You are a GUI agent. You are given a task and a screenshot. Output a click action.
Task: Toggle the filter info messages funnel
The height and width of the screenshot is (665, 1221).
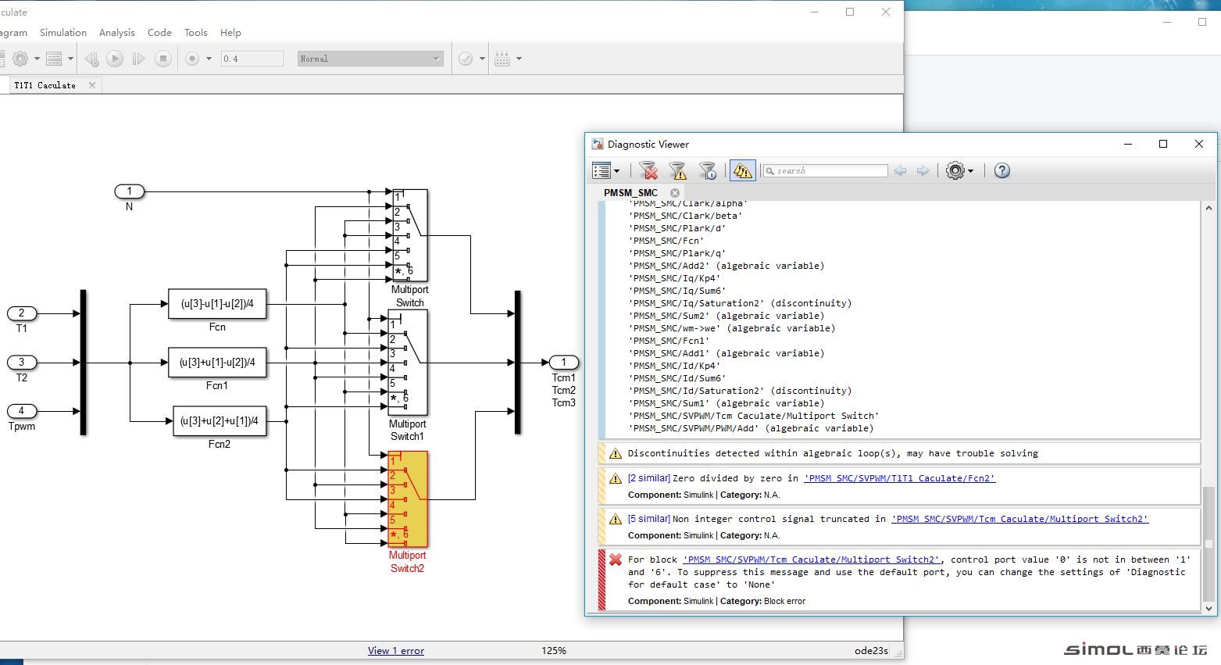[x=707, y=170]
